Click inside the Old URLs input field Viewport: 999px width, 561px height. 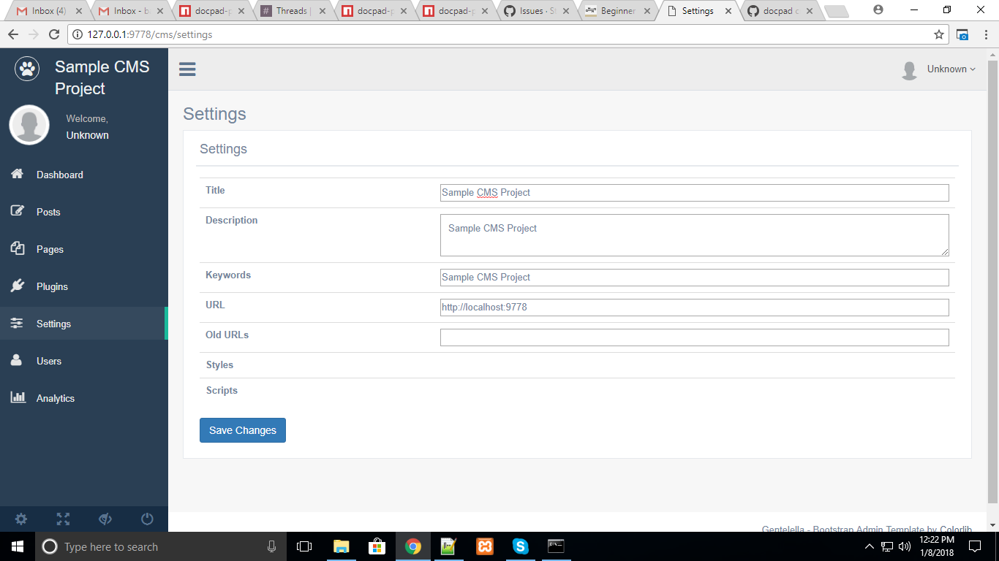[693, 337]
